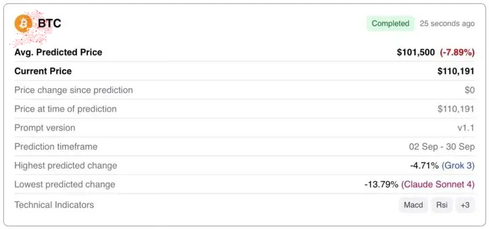Click the Technical Indicators label
489x229 pixels.
pos(54,205)
